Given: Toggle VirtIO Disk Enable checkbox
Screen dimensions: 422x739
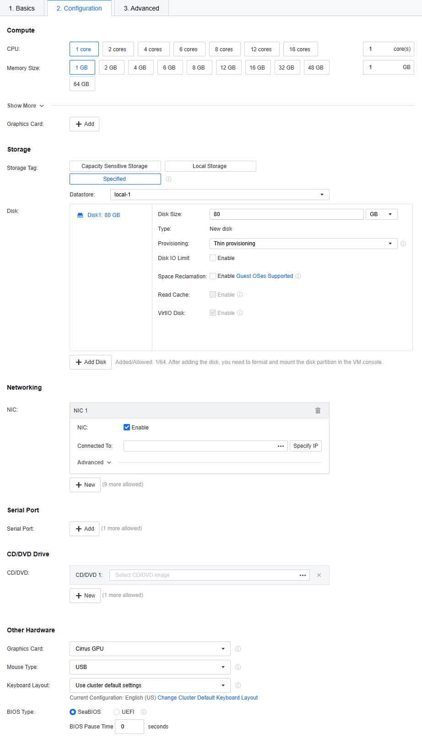Looking at the screenshot, I should pyautogui.click(x=213, y=313).
